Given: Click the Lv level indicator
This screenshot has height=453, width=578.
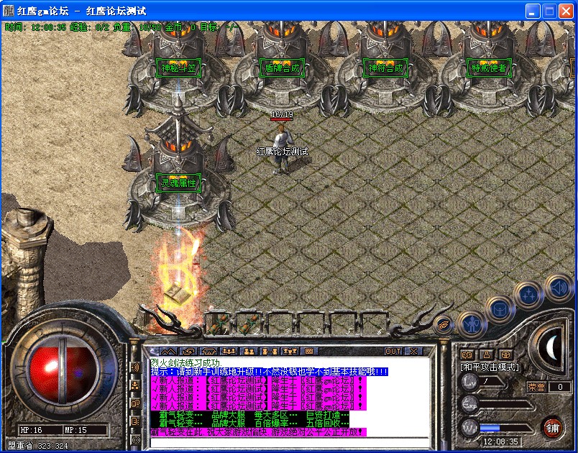Looking at the screenshot, I should coord(469,382).
